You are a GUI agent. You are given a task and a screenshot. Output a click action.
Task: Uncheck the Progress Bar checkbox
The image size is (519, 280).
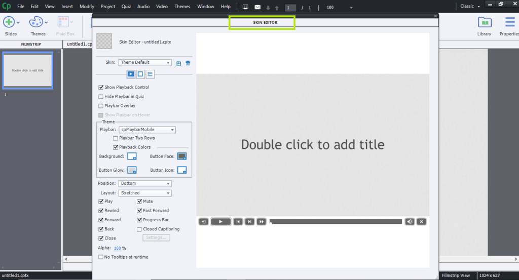pos(139,220)
